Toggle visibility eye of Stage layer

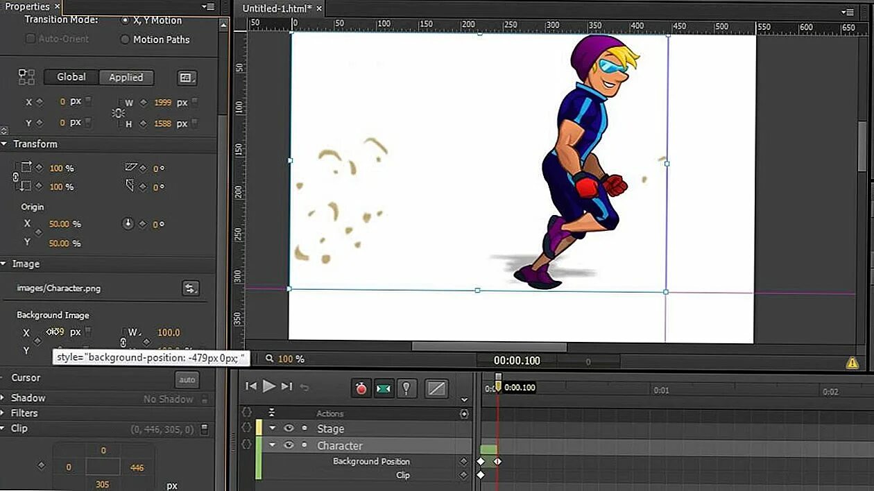tap(289, 429)
